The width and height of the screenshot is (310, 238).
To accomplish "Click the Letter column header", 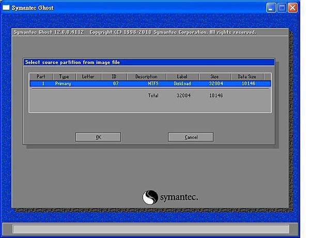I will tap(88, 76).
